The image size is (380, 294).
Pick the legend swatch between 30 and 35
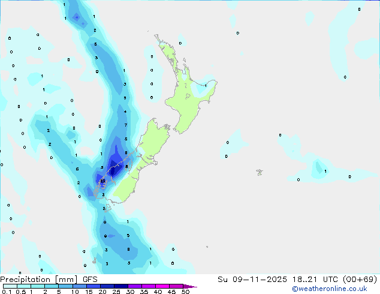point(135,286)
